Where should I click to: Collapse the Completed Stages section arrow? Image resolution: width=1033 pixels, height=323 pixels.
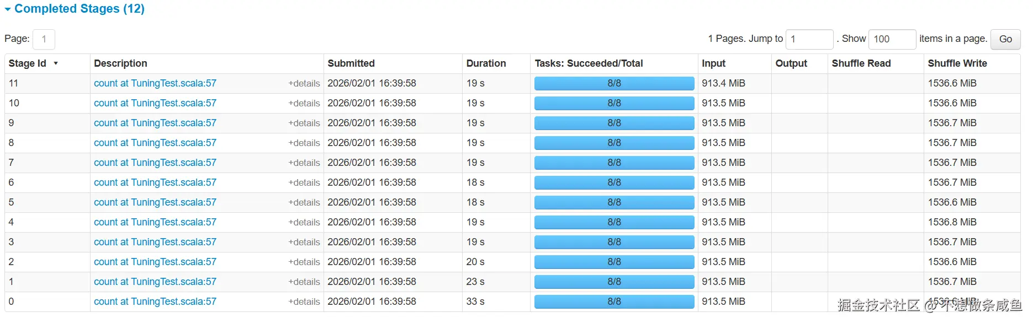(x=8, y=9)
